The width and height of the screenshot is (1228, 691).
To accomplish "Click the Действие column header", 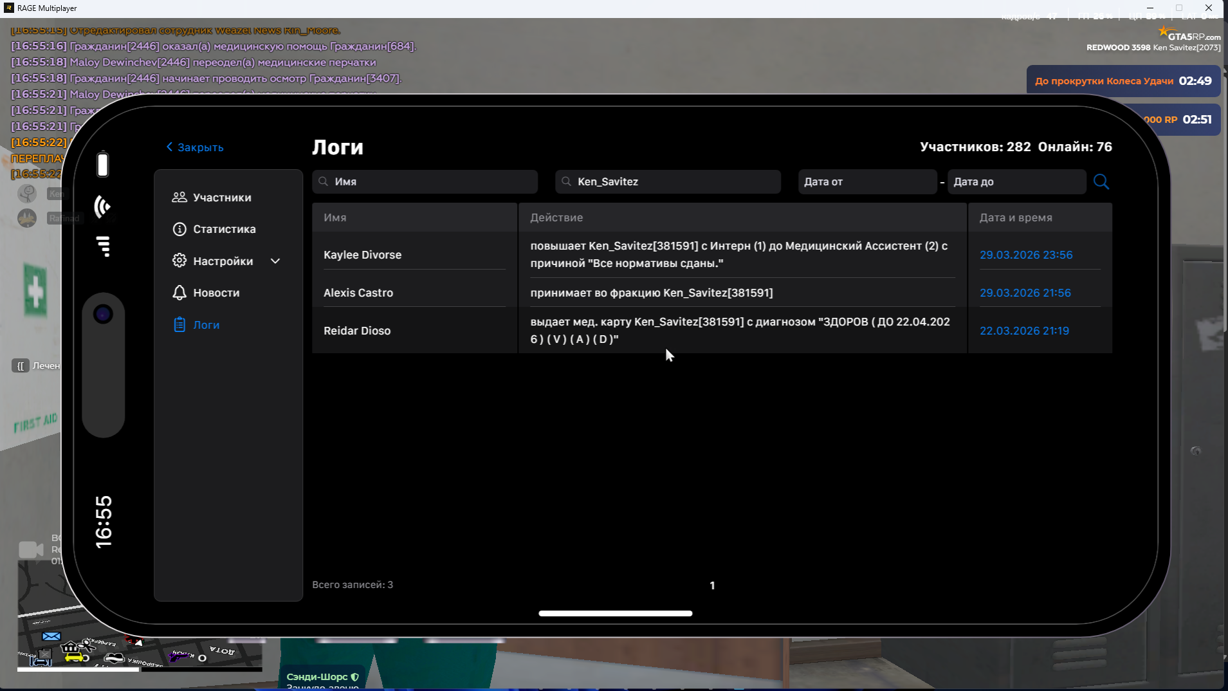I will pyautogui.click(x=743, y=217).
